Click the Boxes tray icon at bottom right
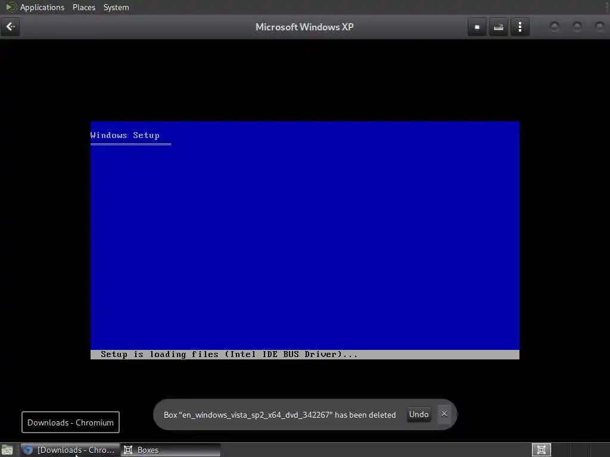The image size is (610, 457). 541,450
